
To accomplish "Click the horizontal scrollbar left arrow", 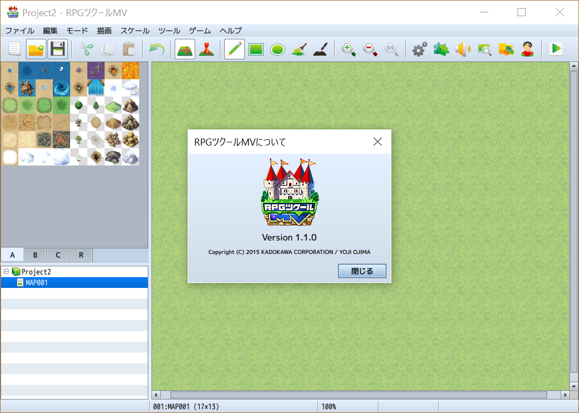I will pyautogui.click(x=156, y=395).
